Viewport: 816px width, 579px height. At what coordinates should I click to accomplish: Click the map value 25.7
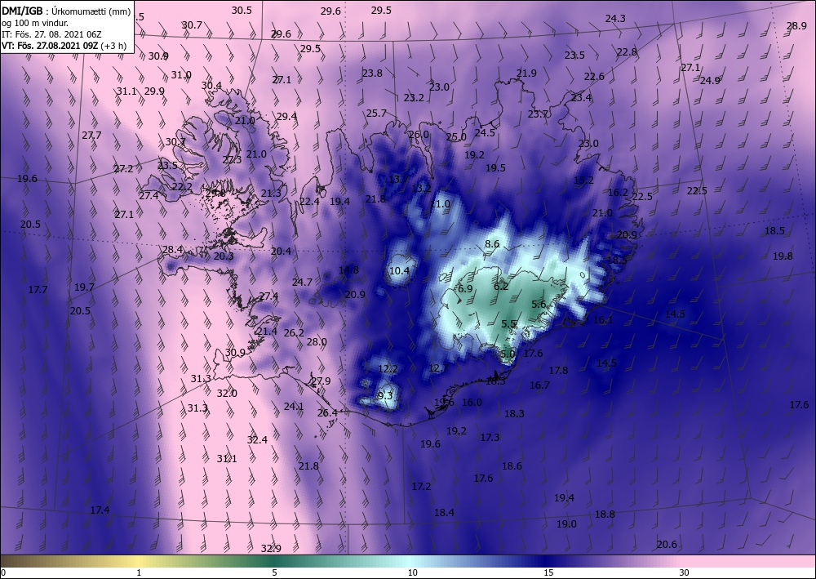[x=377, y=114]
